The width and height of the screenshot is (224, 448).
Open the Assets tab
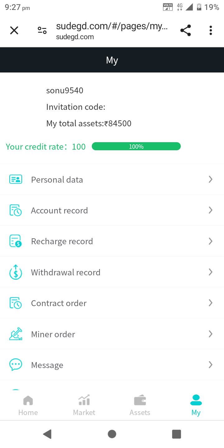(x=140, y=405)
